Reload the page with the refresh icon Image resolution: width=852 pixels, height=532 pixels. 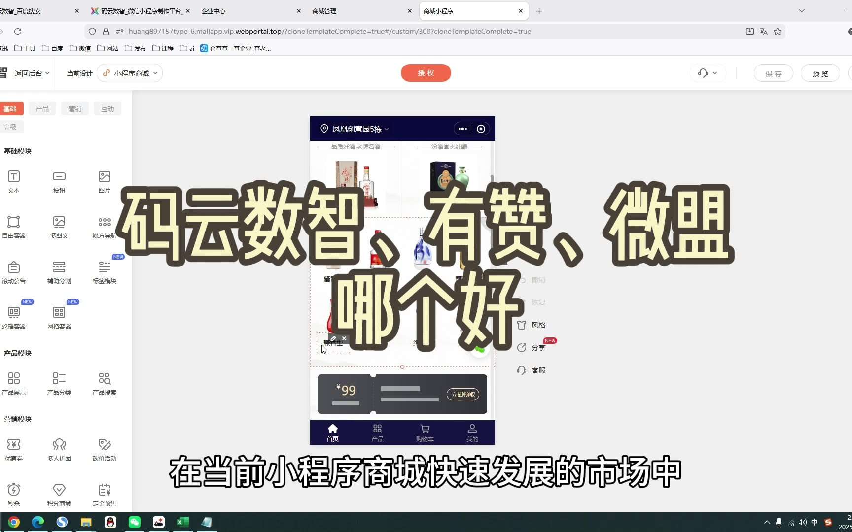[18, 32]
